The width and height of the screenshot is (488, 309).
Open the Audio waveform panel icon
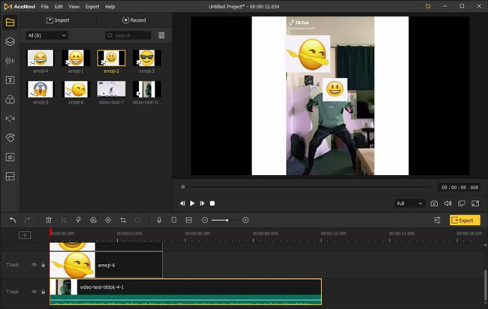[x=10, y=61]
